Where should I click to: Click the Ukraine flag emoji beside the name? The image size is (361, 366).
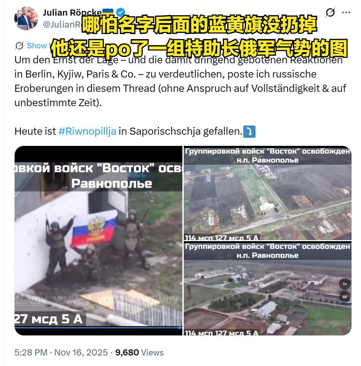[108, 11]
